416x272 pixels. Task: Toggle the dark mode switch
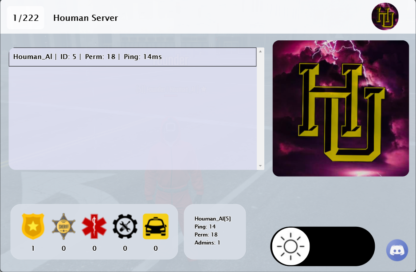pyautogui.click(x=322, y=246)
